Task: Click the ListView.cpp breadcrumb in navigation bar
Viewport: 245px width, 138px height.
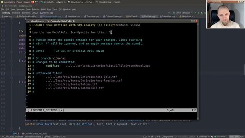Action: click(x=47, y=13)
